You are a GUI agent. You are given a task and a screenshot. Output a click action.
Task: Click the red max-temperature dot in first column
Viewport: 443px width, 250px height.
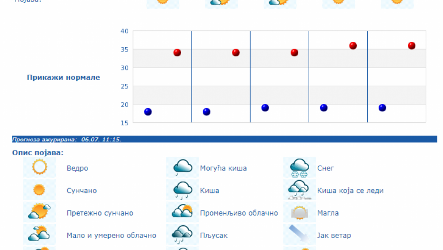coord(177,52)
